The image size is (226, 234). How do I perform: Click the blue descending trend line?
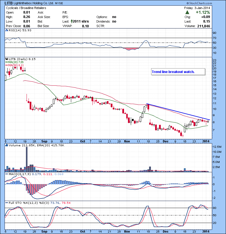[x=178, y=112]
